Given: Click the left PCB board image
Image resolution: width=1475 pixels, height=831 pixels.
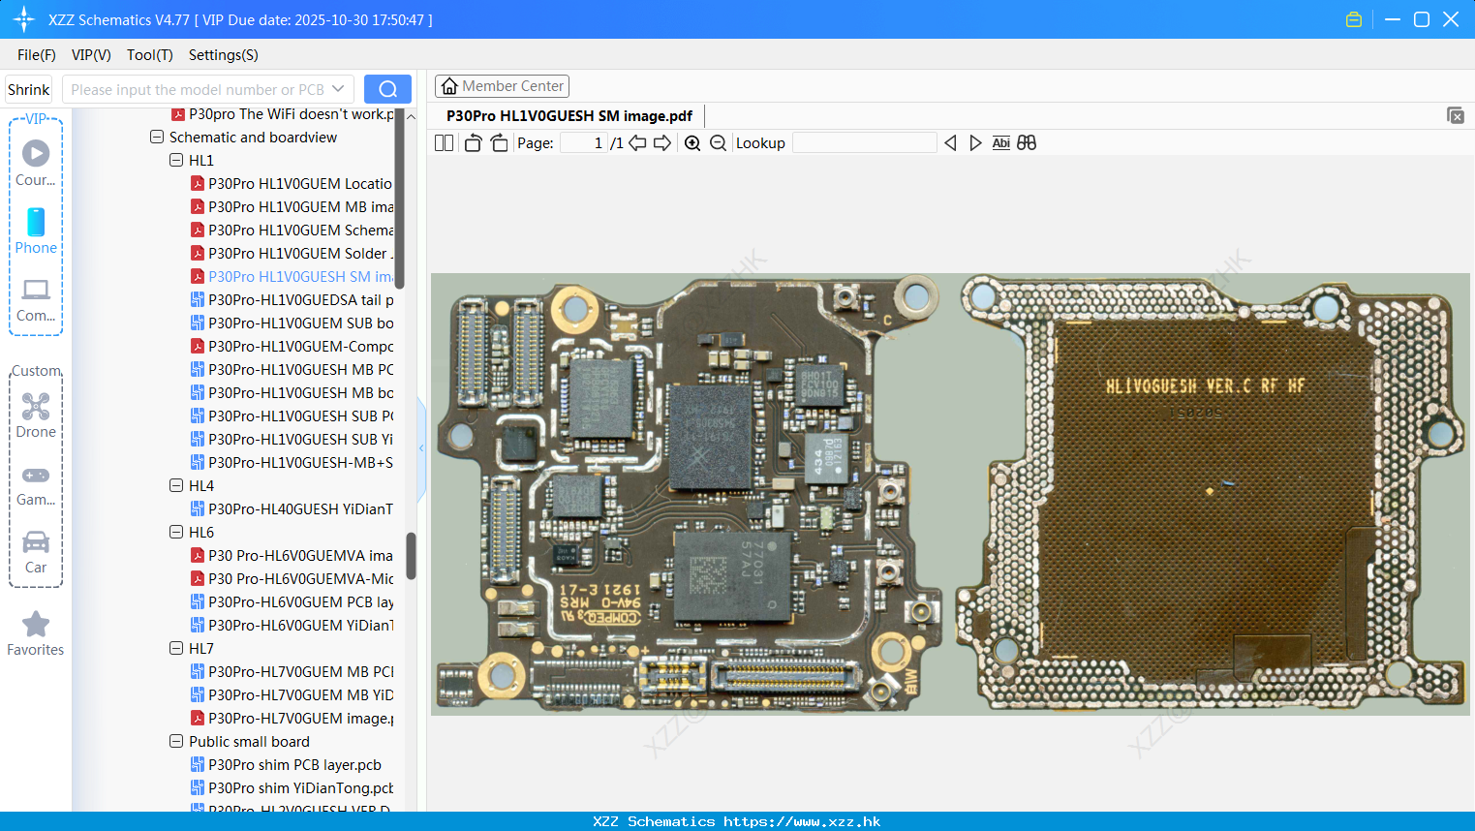Looking at the screenshot, I should pos(689,495).
